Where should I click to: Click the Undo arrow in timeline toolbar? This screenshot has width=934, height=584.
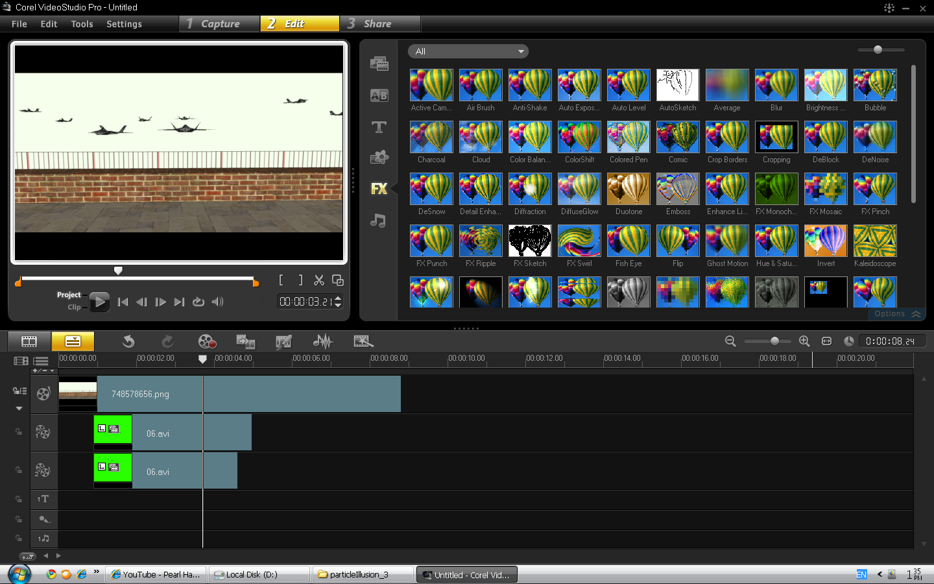(128, 341)
